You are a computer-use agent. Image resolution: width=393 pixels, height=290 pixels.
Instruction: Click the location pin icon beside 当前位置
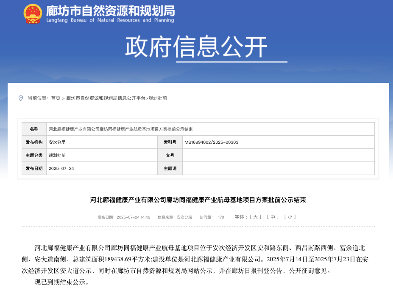pos(21,98)
